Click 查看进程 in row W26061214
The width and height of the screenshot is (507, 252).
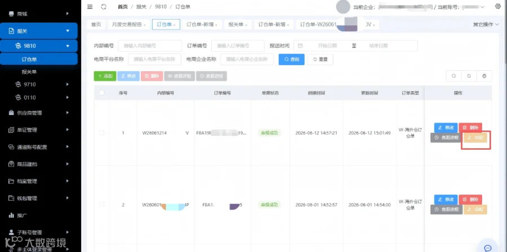[447, 137]
